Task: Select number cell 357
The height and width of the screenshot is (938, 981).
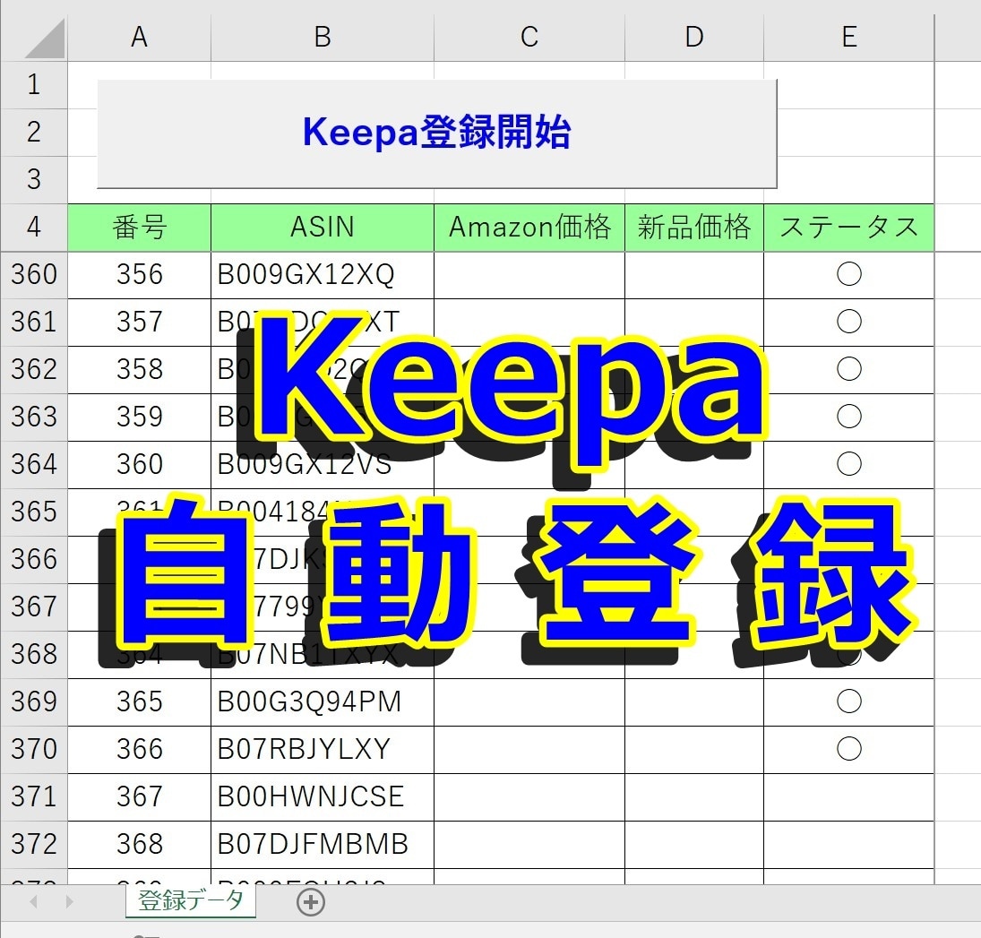Action: pos(140,323)
